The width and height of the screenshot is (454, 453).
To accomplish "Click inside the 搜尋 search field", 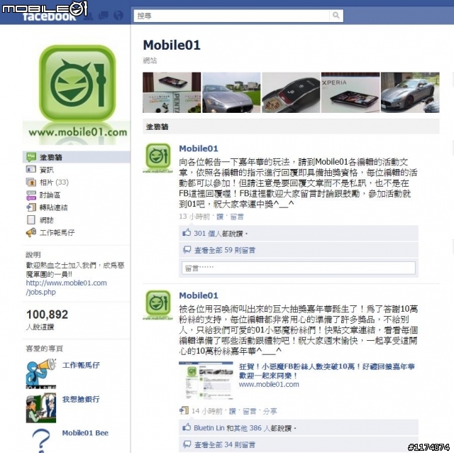I will 232,16.
